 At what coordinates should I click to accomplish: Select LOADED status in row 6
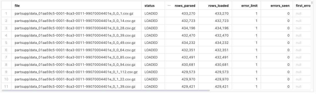[151, 50]
